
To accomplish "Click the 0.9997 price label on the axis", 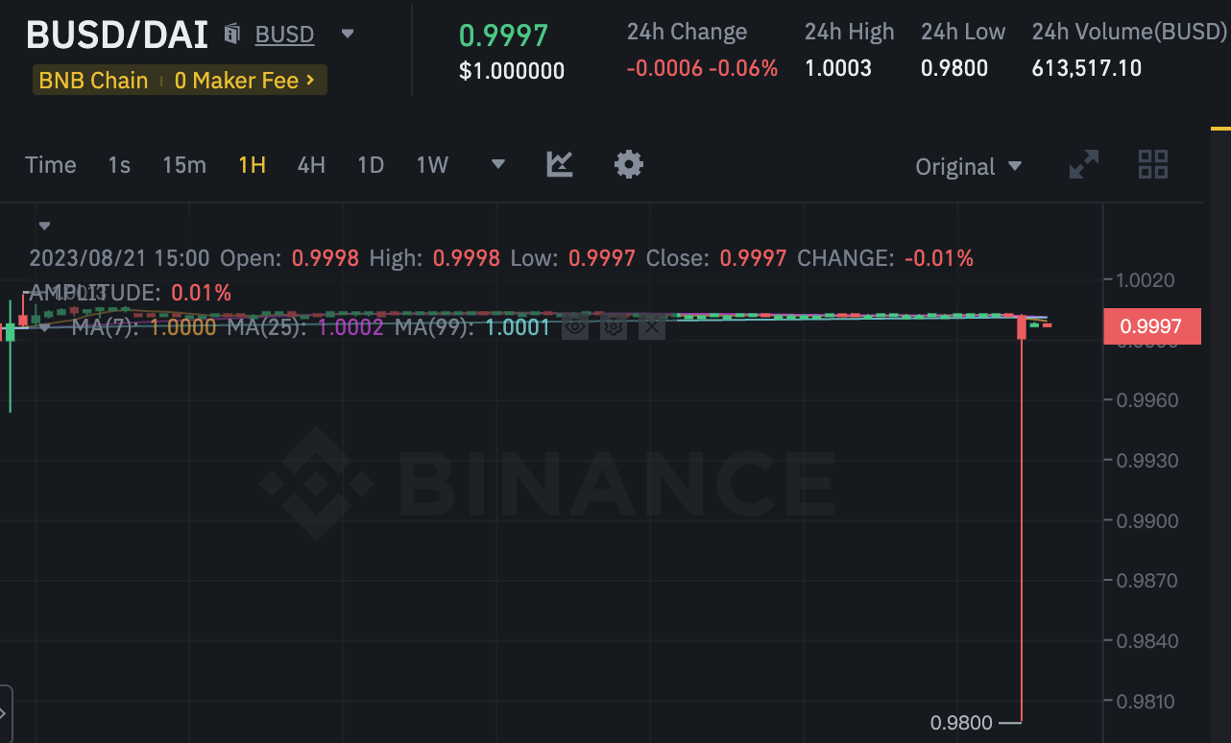I will point(1151,326).
